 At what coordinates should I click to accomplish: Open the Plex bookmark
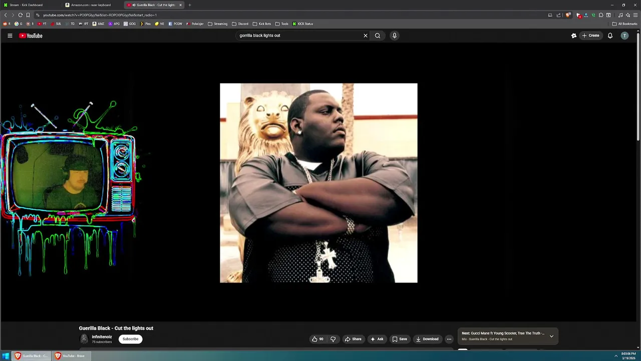145,24
